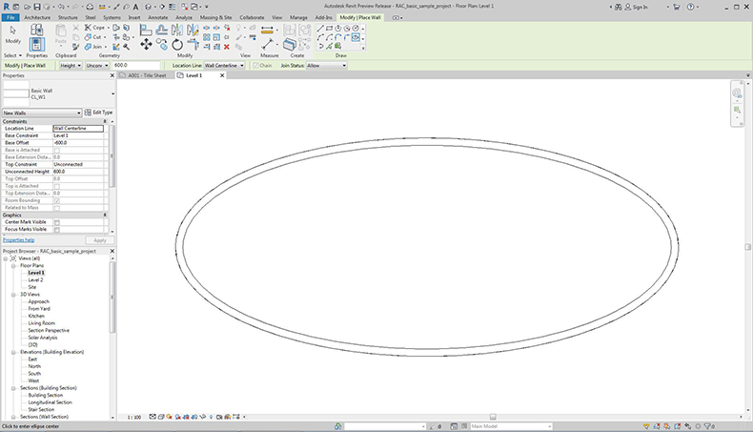
Task: Click the Join geometry button
Action: pyautogui.click(x=93, y=47)
